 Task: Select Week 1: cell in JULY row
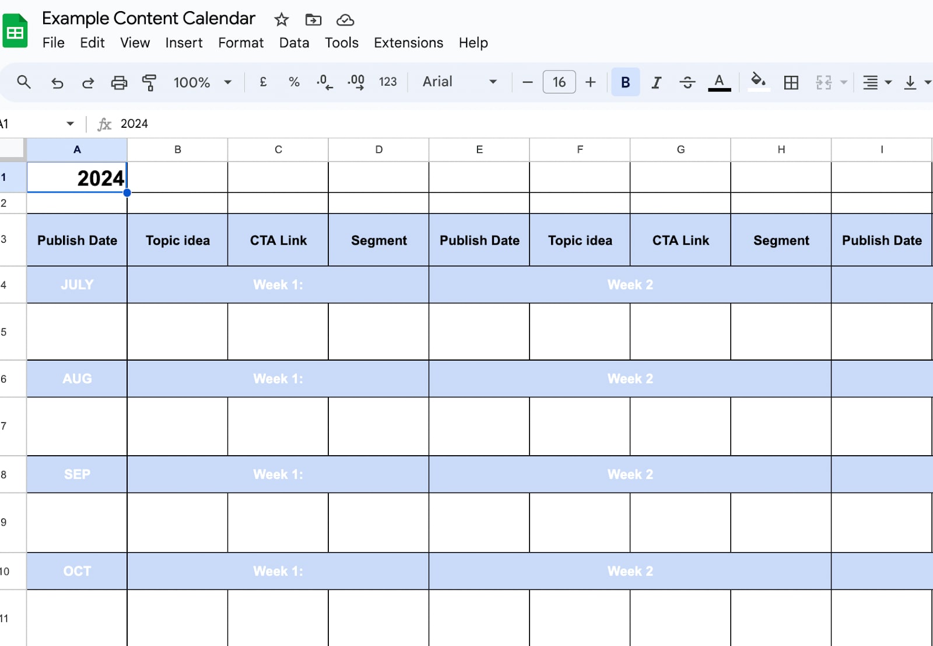click(x=278, y=285)
